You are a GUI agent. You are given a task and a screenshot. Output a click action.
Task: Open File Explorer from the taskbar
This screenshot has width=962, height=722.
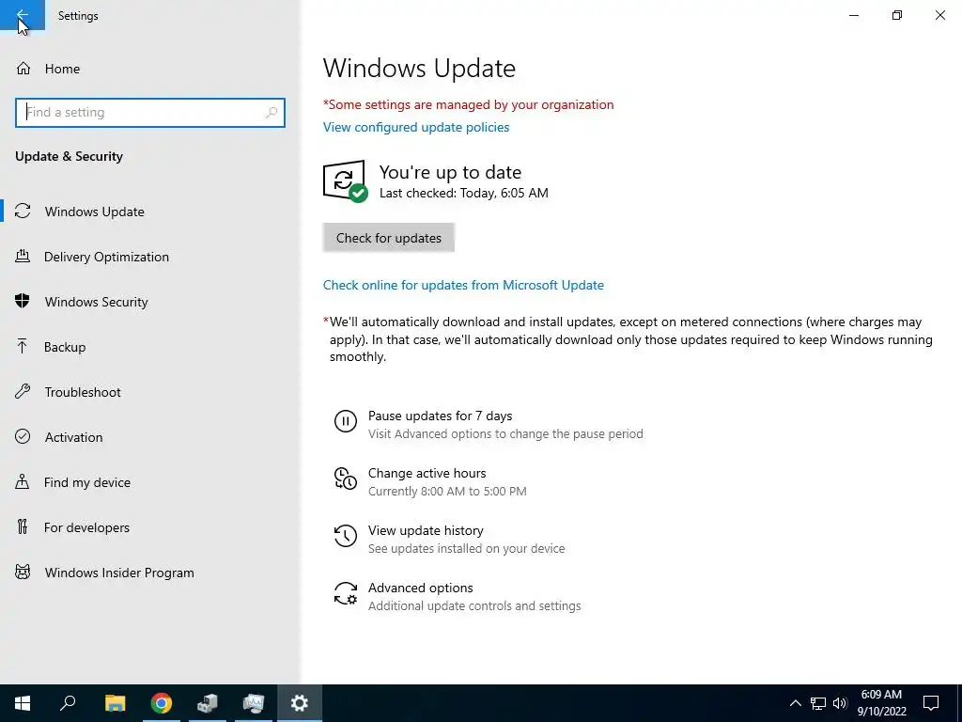115,703
